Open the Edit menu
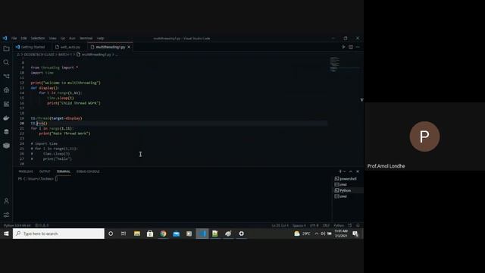The height and width of the screenshot is (273, 485). tap(23, 39)
